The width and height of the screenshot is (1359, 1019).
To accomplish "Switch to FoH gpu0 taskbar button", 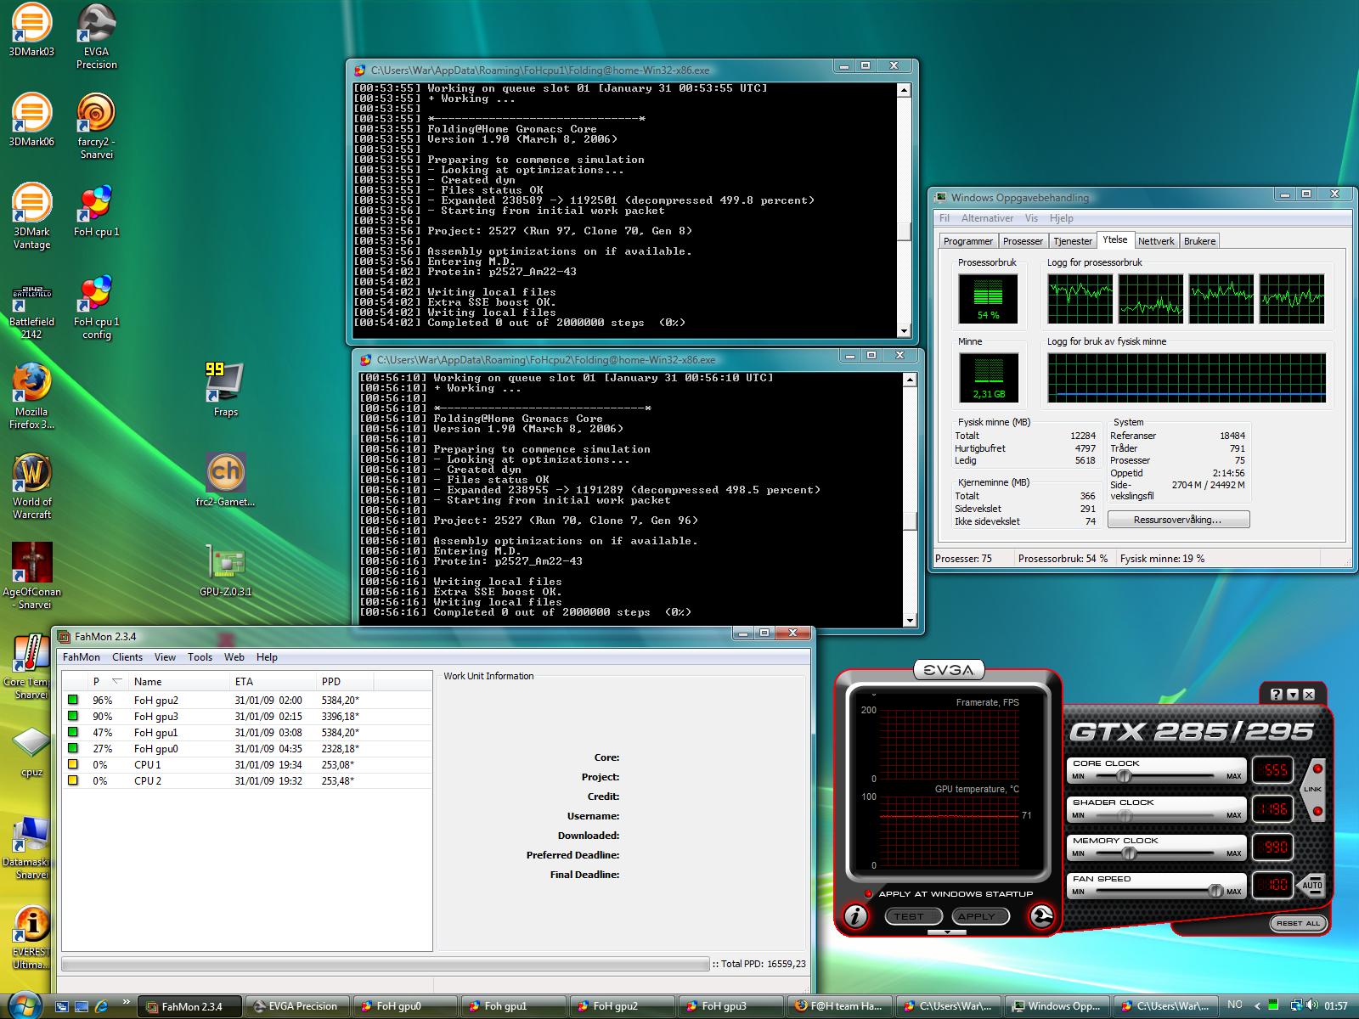I will [x=403, y=1006].
